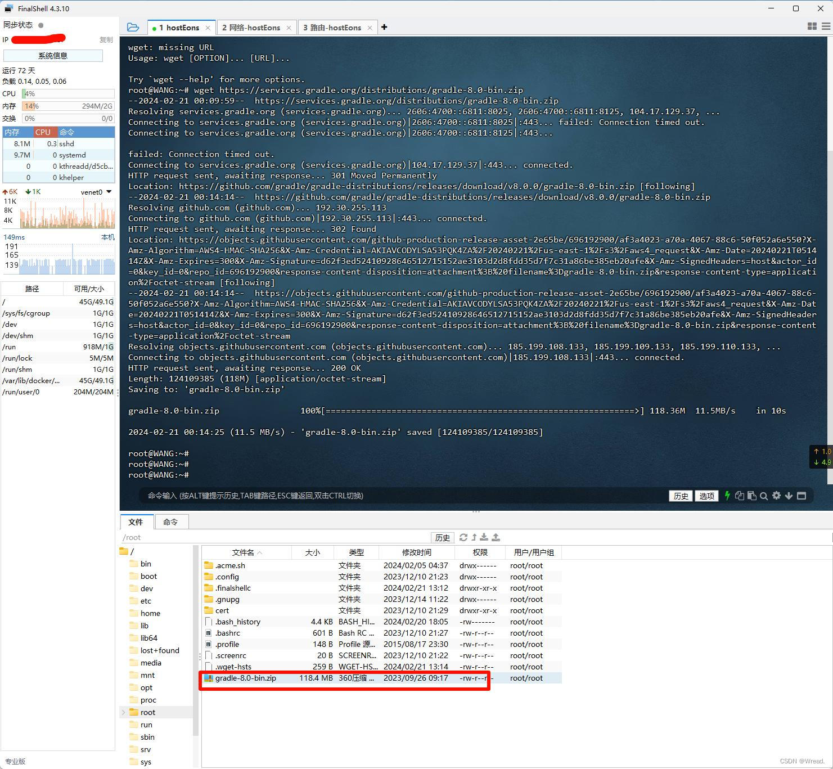
Task: Click the file download icon
Action: (484, 537)
